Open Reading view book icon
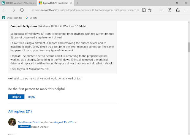Screen dimensions: 190x135 pos(144,10)
